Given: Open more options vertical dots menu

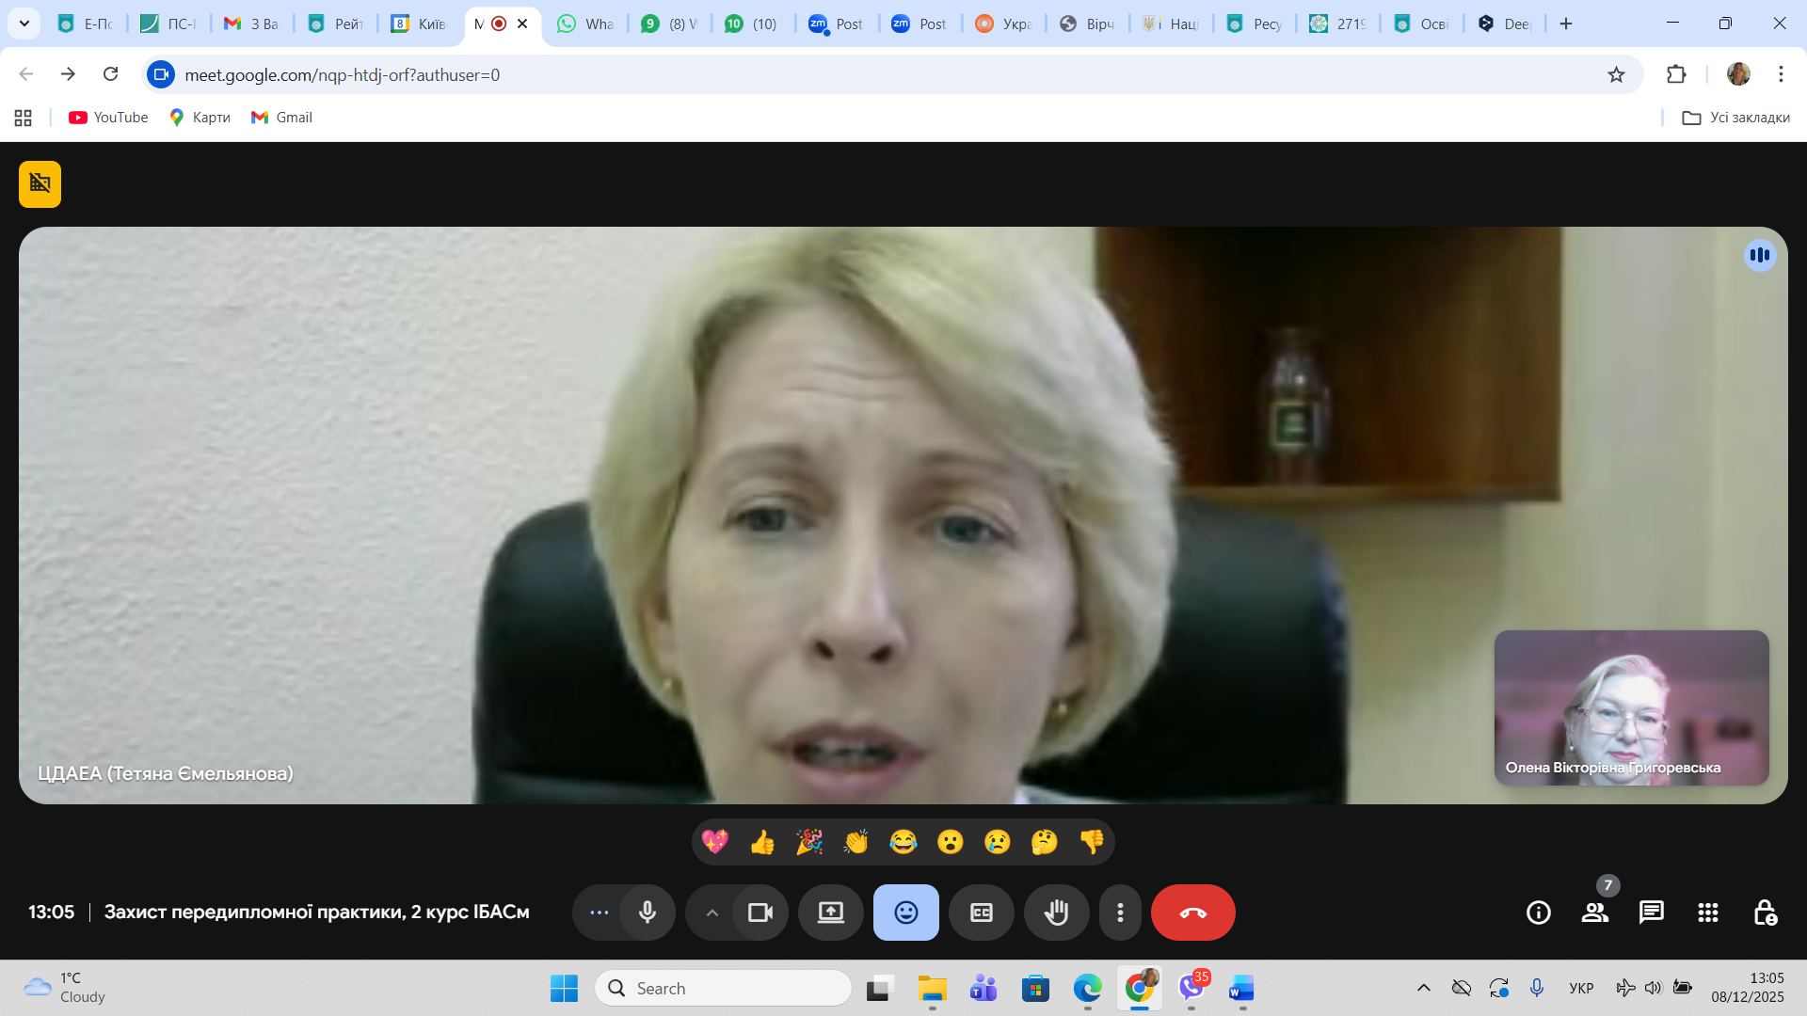Looking at the screenshot, I should [x=1120, y=913].
